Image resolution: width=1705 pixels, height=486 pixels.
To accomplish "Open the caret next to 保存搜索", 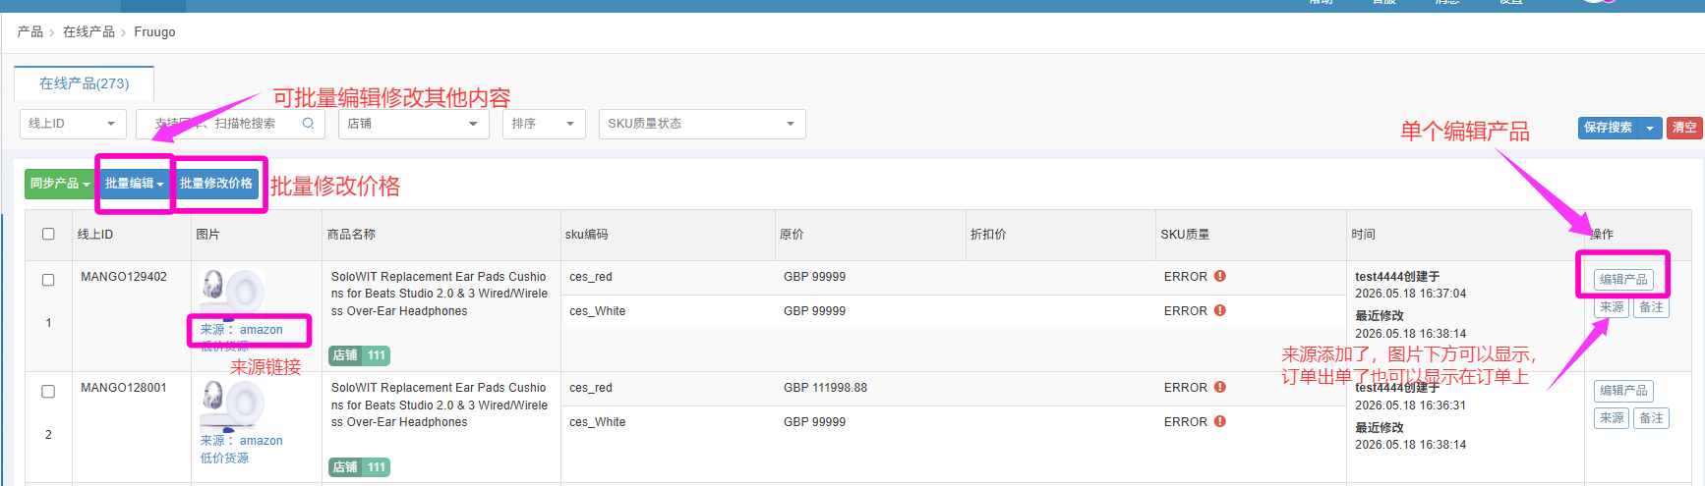I will [1650, 128].
